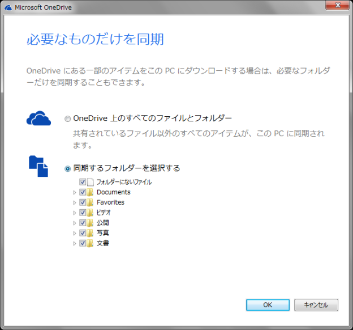The width and height of the screenshot is (353, 330).
Task: Uncheck the フォルダーにないファイル checkbox
Action: (x=83, y=182)
